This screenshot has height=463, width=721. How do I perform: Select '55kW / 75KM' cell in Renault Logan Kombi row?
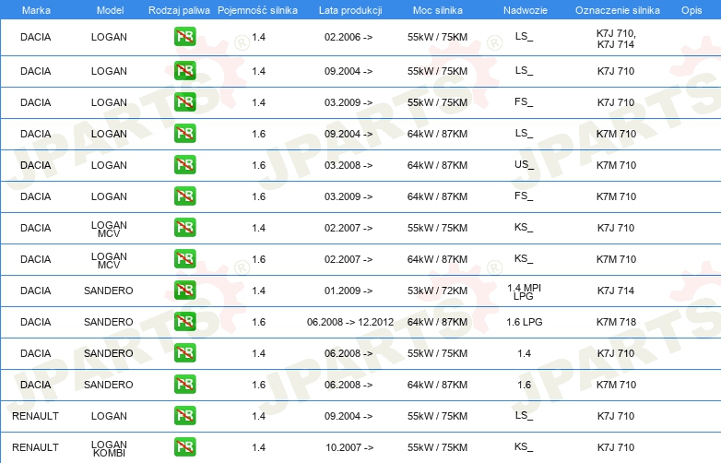(437, 447)
